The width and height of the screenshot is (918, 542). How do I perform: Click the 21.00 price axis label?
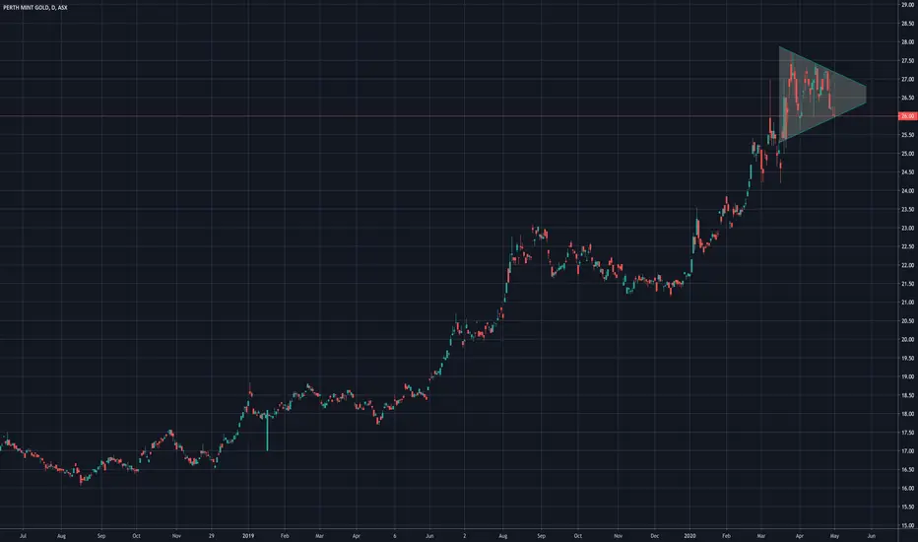(x=907, y=303)
